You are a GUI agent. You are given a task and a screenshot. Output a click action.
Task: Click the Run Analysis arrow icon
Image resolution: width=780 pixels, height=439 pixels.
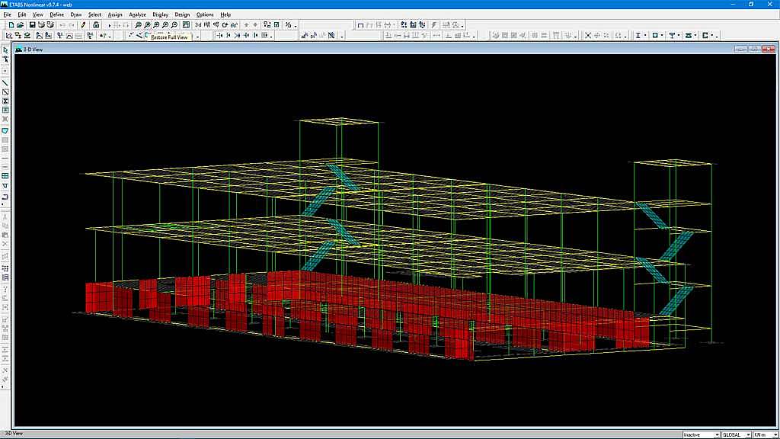(x=109, y=25)
